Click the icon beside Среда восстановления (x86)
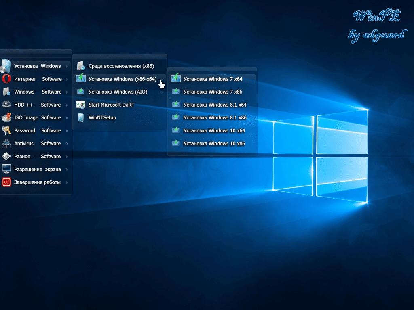The width and height of the screenshot is (414, 310). tap(81, 66)
